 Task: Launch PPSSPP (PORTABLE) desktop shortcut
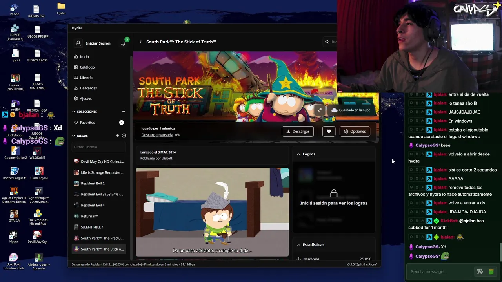tap(15, 33)
